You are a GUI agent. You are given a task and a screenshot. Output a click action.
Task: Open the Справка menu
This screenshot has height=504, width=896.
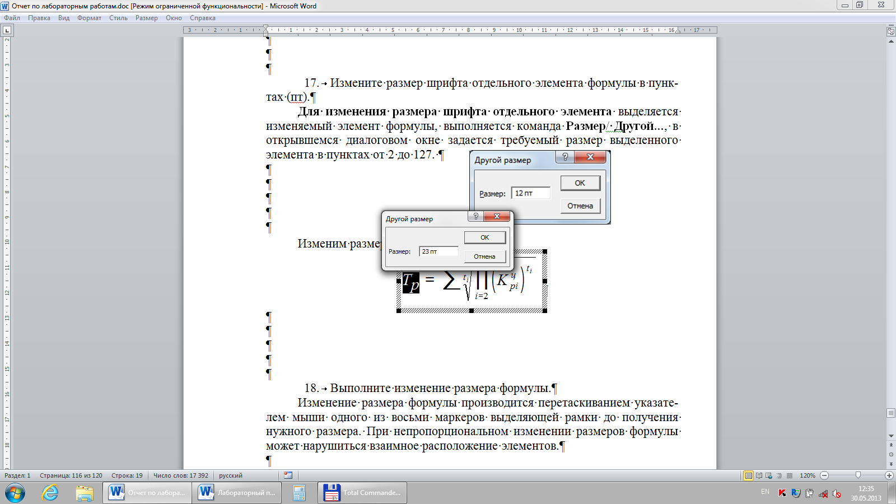pos(203,18)
